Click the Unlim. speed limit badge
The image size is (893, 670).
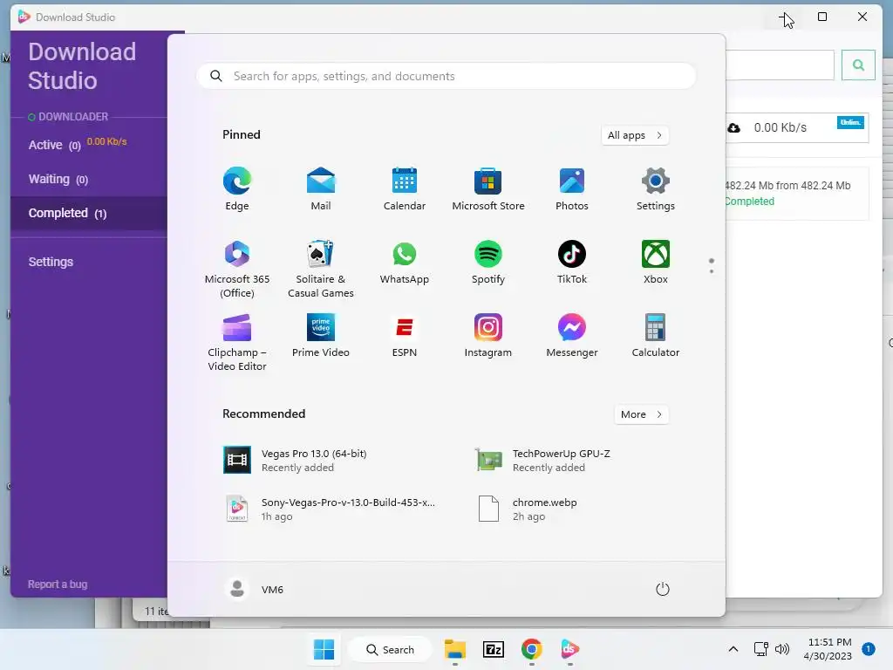pyautogui.click(x=850, y=122)
